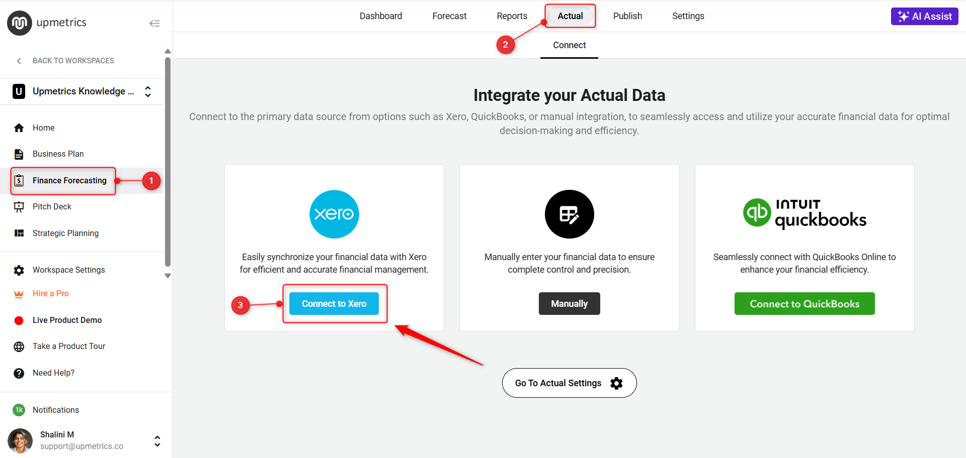Open Business Plan in the sidebar
Viewport: 966px width, 458px height.
(x=58, y=154)
